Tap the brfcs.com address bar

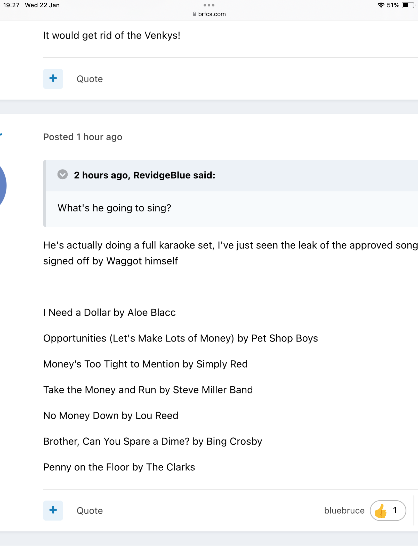212,14
